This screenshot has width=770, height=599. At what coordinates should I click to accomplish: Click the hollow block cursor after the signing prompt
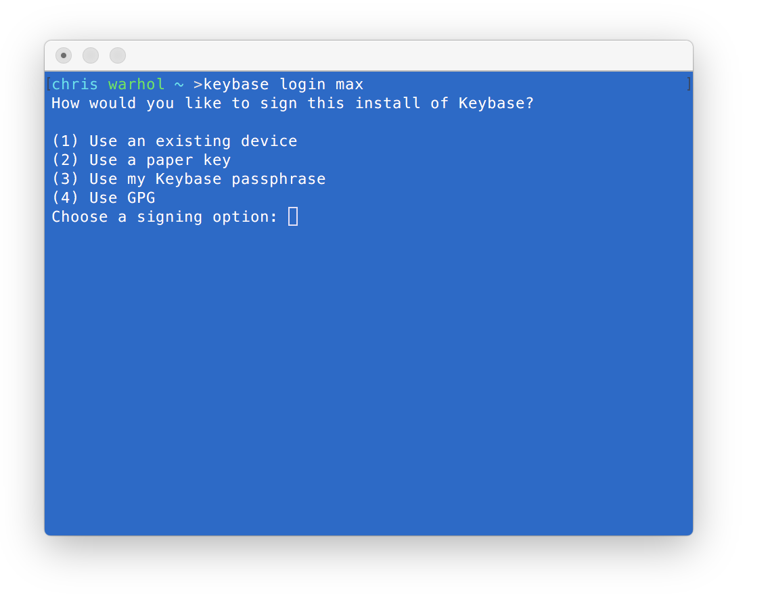[293, 216]
